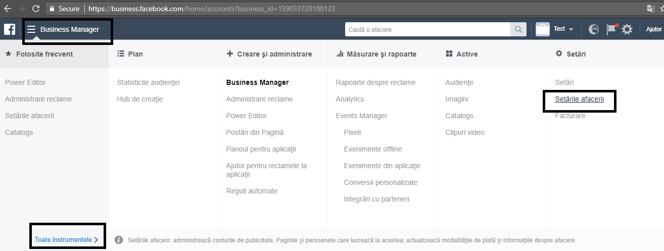Open Setările afacerii under Setări
The width and height of the screenshot is (664, 251).
coord(579,99)
